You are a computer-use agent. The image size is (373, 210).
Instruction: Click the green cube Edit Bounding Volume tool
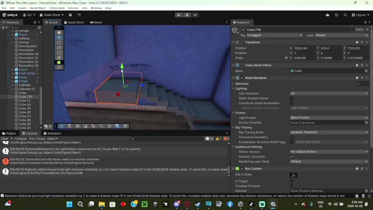tap(59, 62)
